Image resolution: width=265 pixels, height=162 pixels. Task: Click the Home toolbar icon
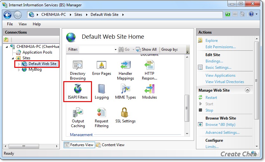pos(242,14)
